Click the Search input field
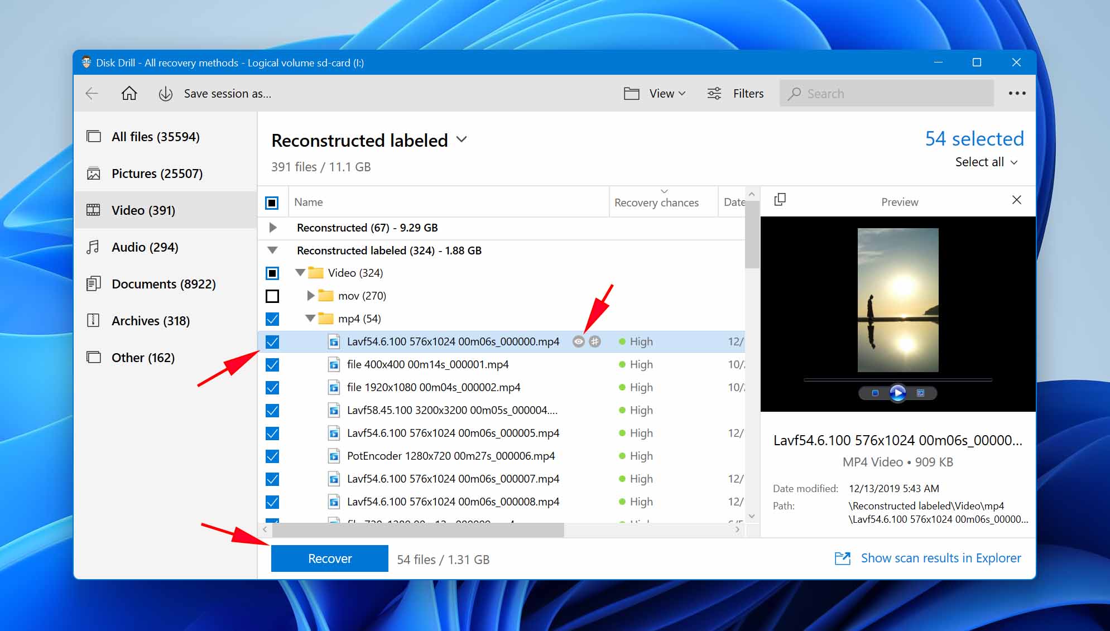1110x631 pixels. tap(887, 93)
